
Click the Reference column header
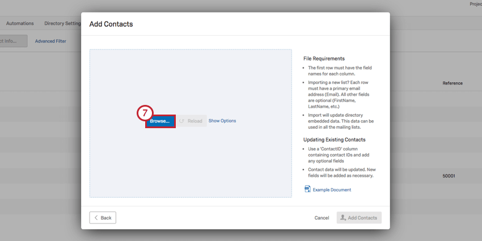coord(452,83)
